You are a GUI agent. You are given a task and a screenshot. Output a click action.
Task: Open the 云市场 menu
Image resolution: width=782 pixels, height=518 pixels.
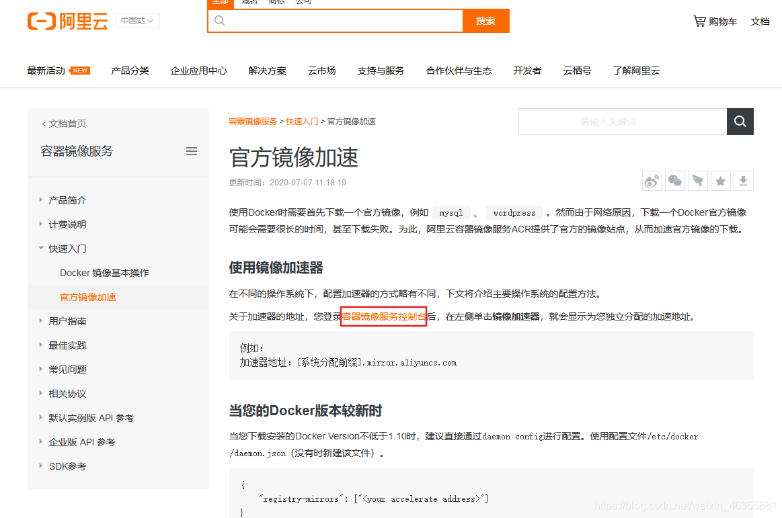click(x=321, y=71)
